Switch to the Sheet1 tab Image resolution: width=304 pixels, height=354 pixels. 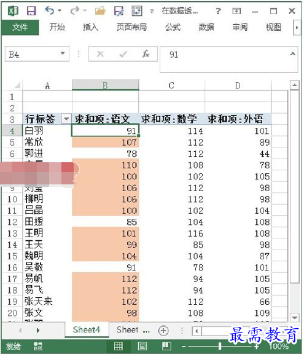127,330
